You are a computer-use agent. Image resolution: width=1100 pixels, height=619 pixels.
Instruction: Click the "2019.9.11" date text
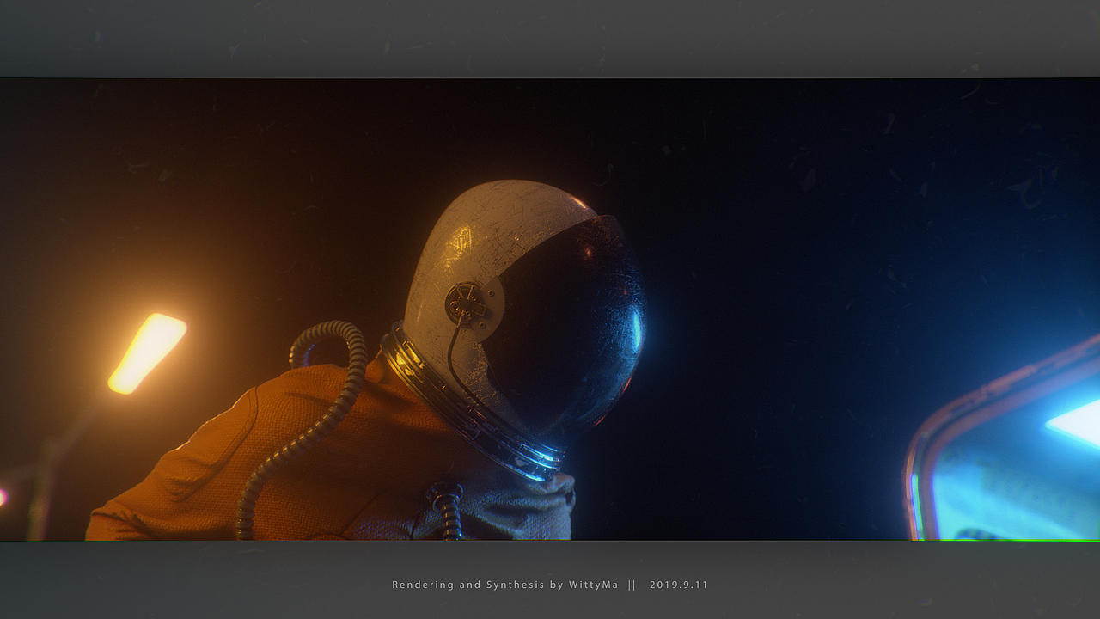679,585
